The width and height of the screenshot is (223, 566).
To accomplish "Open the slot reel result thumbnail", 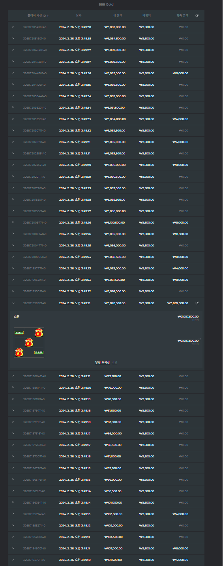I will [x=29, y=343].
